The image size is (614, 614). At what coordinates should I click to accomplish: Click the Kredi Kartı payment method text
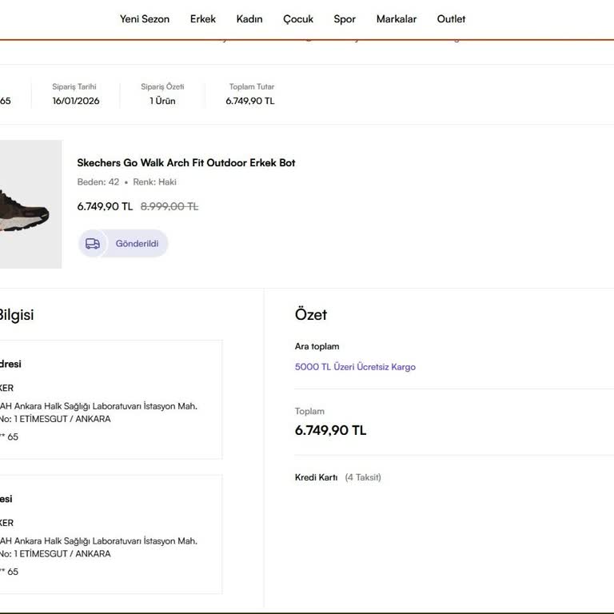coord(316,477)
